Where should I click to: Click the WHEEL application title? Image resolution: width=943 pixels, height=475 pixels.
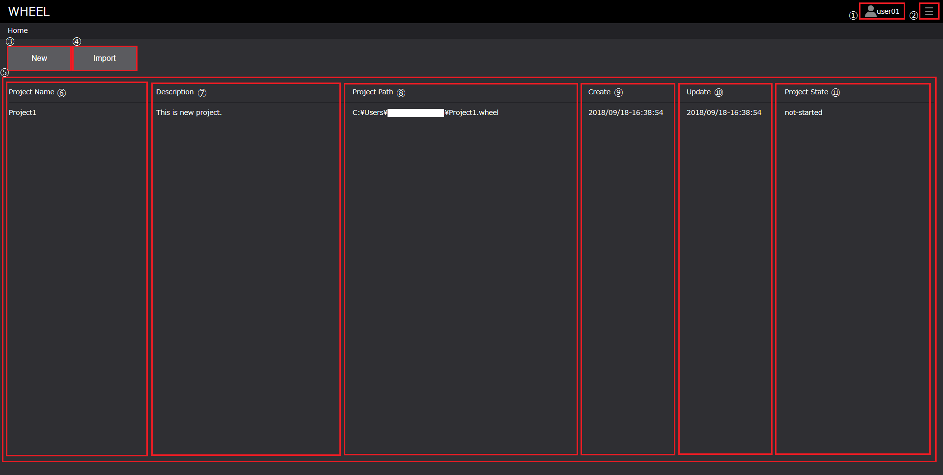click(x=29, y=11)
